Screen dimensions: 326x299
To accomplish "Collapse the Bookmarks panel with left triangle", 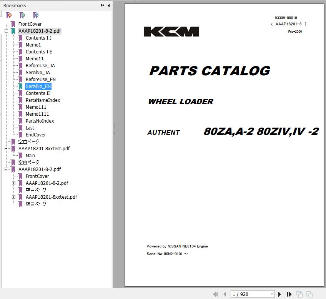I will pyautogui.click(x=108, y=5).
